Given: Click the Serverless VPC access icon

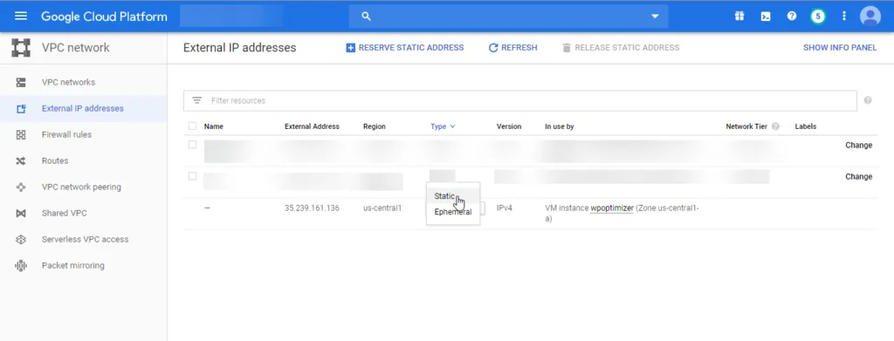Looking at the screenshot, I should pos(21,240).
